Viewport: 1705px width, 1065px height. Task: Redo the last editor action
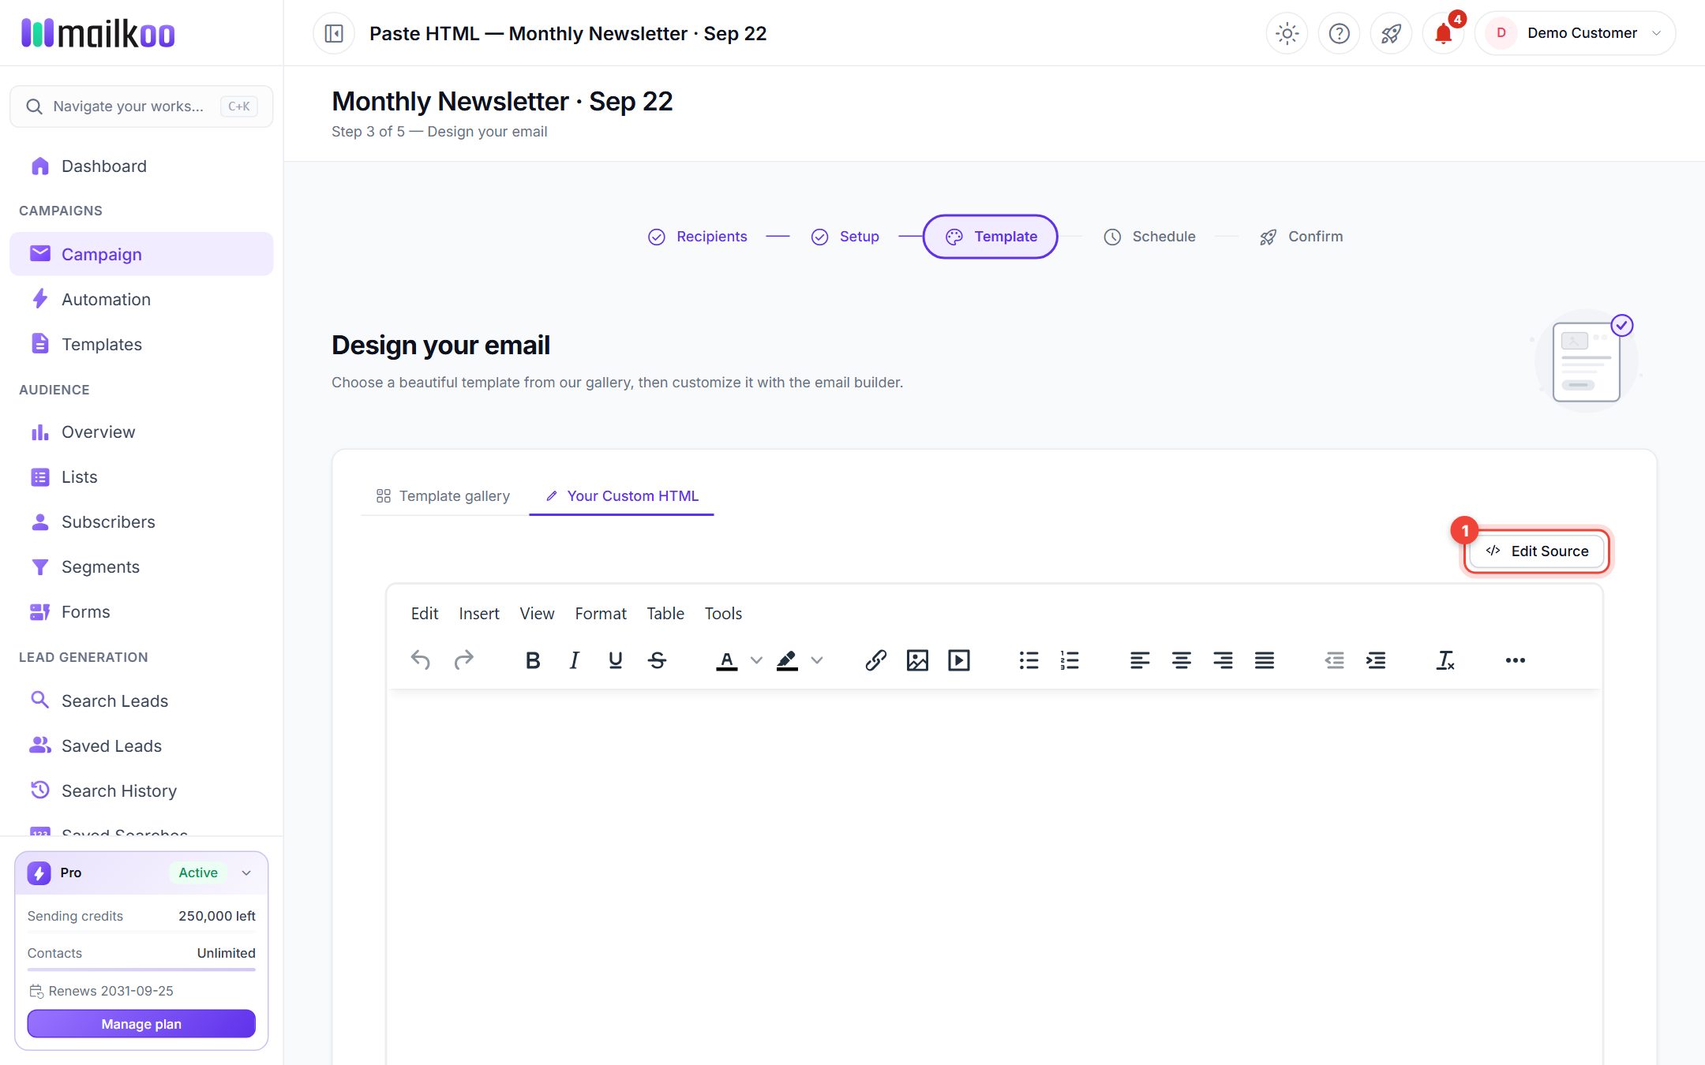[463, 660]
